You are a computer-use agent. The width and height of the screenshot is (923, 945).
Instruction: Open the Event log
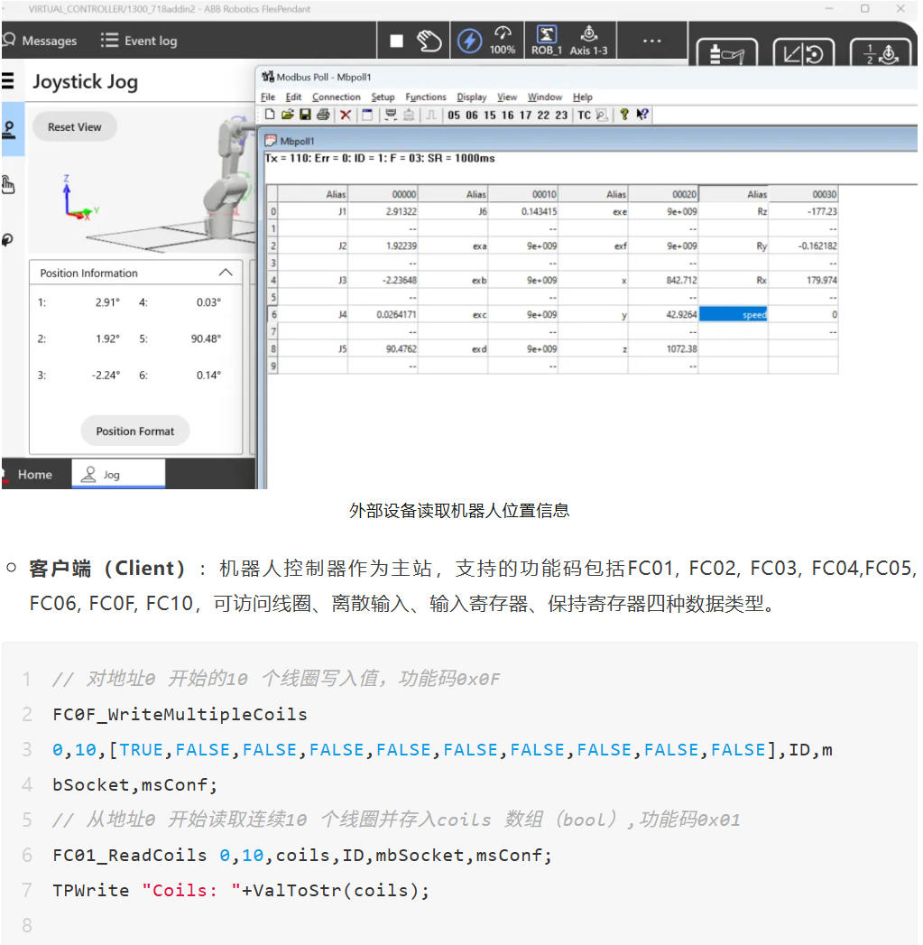pyautogui.click(x=139, y=41)
